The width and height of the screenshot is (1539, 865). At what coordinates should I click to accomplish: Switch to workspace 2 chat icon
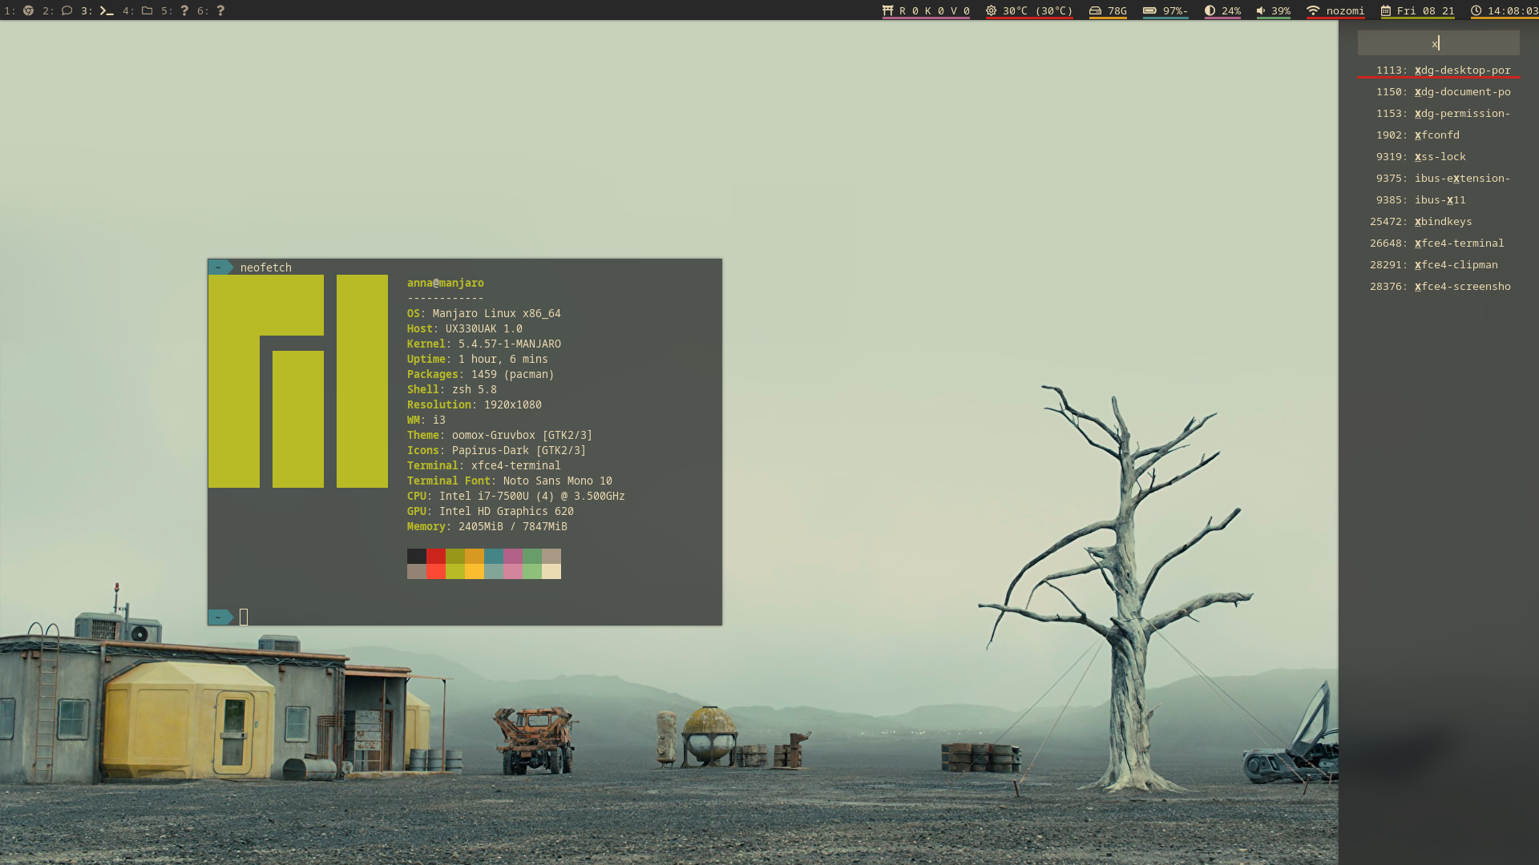pos(67,10)
